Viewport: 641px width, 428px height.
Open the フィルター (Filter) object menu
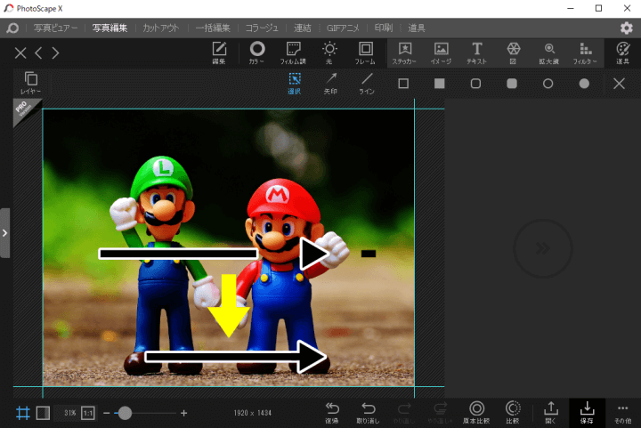[x=585, y=53]
